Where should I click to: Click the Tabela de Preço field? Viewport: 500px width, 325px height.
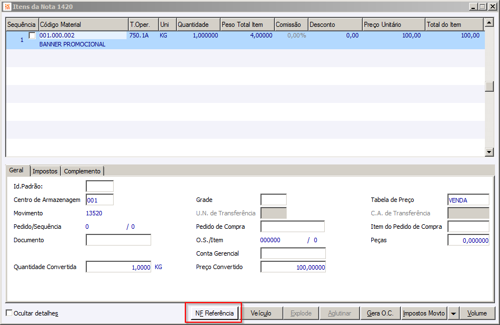(469, 200)
